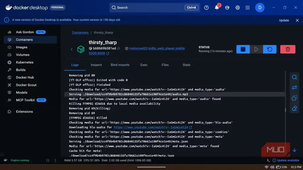Click the Containers breadcrumb link
This screenshot has height=170, width=303.
pos(80,32)
